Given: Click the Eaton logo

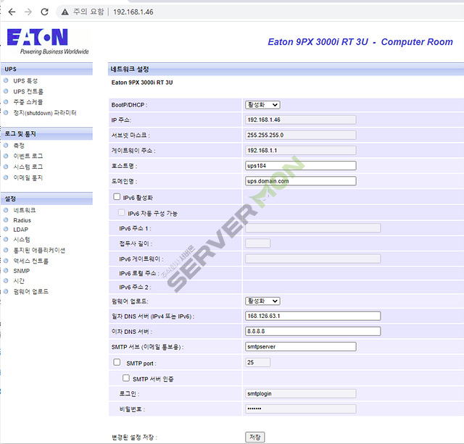Looking at the screenshot, I should (x=47, y=41).
